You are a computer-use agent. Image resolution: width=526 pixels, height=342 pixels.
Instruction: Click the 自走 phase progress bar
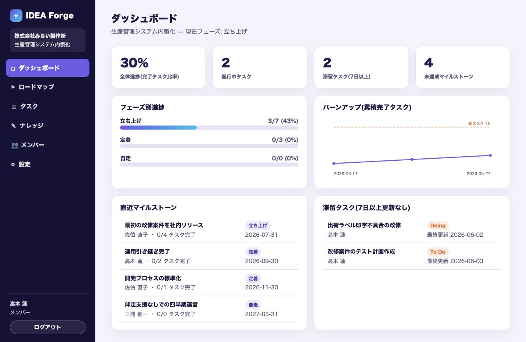209,165
